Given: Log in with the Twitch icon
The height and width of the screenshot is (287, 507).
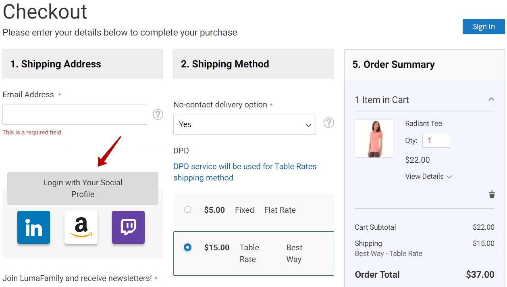Looking at the screenshot, I should (128, 227).
